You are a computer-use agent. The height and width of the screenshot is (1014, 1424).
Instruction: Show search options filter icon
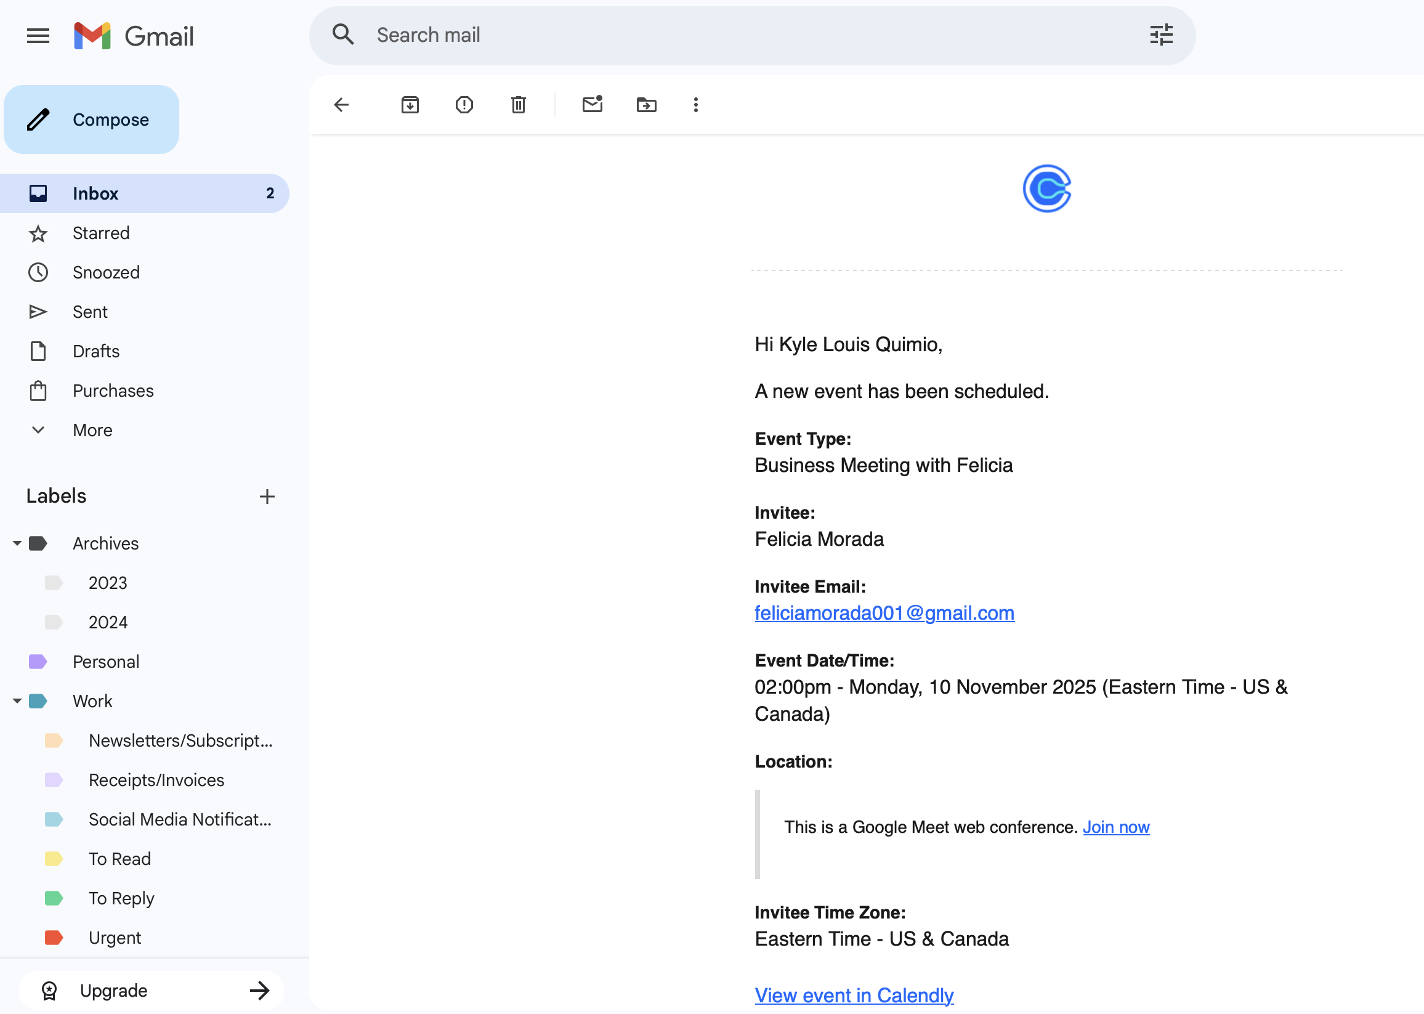(x=1160, y=36)
